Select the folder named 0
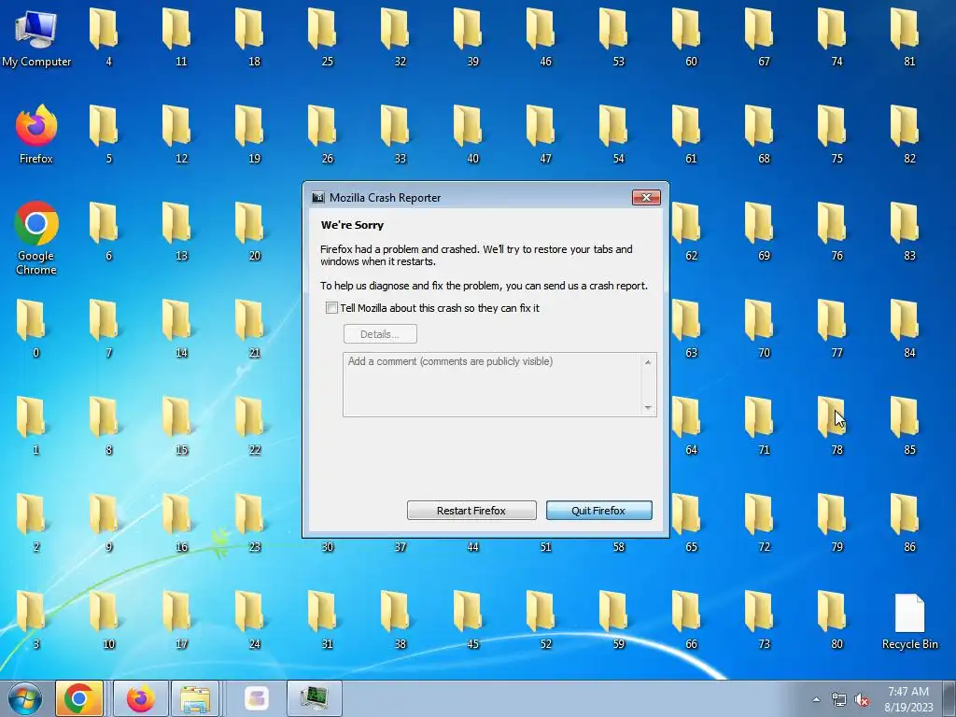This screenshot has height=717, width=956. [x=33, y=329]
